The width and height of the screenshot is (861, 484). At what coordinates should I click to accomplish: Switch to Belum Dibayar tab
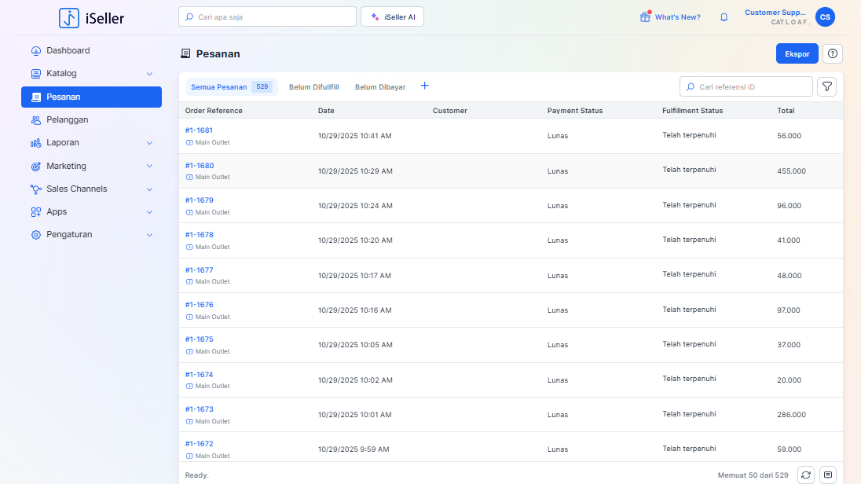pos(380,87)
